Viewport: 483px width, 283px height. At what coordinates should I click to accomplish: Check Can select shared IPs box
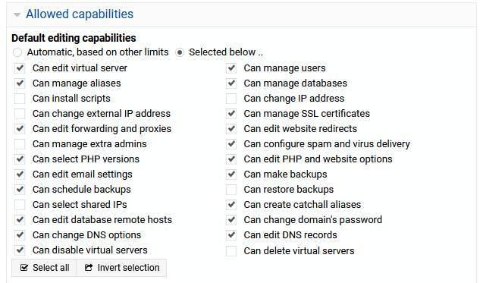pos(20,205)
